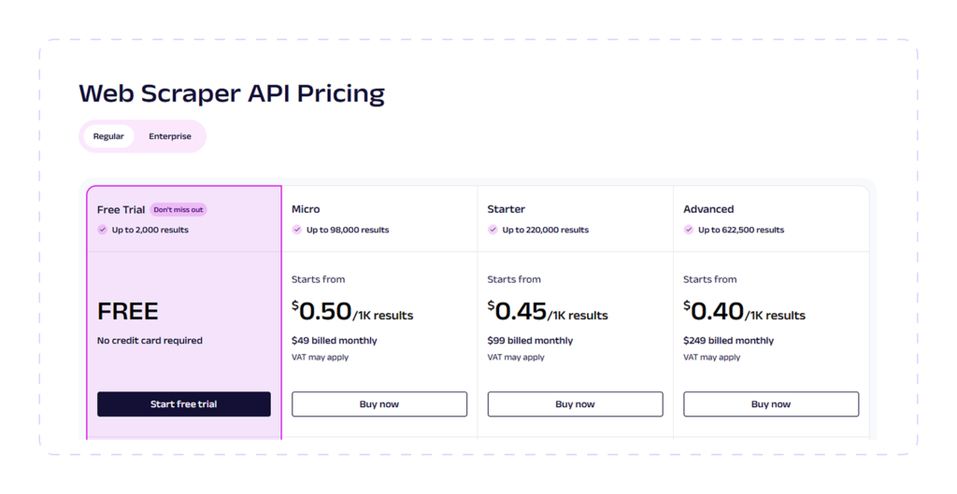This screenshot has height=494, width=957.
Task: Select the Starter plan heading
Action: 506,209
